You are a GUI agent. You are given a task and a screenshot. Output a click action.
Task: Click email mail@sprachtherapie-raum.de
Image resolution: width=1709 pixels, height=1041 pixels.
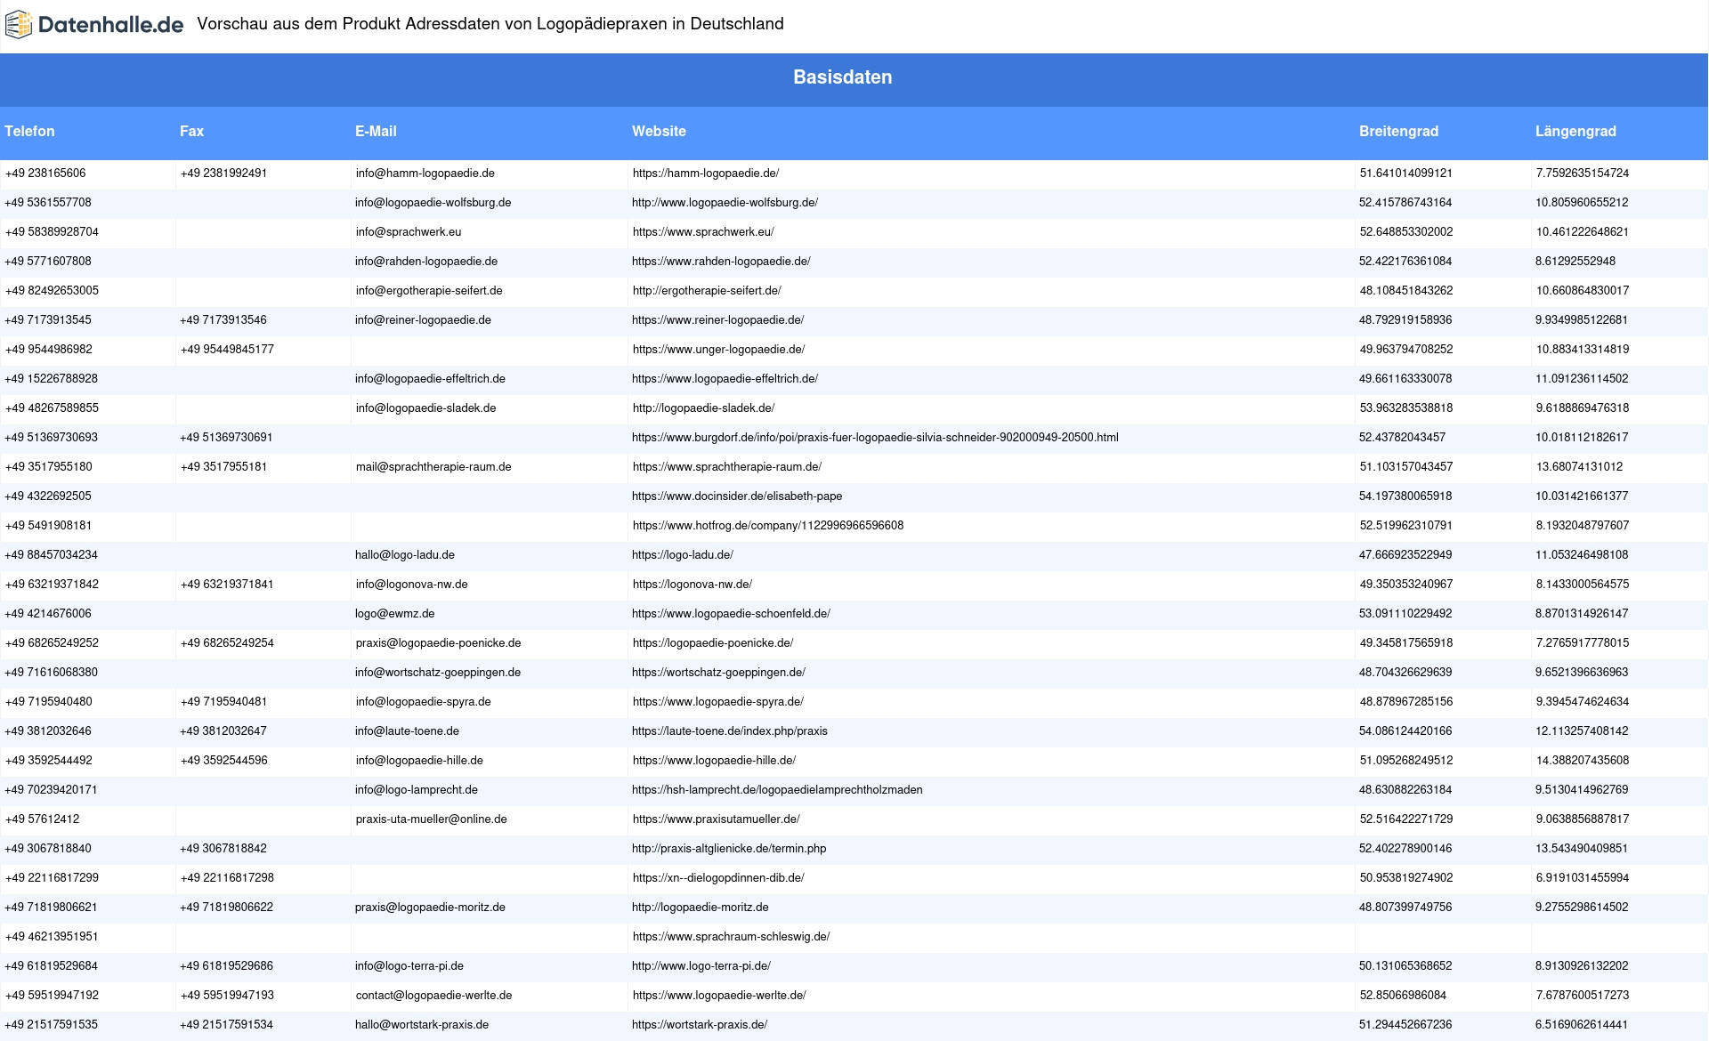433,467
